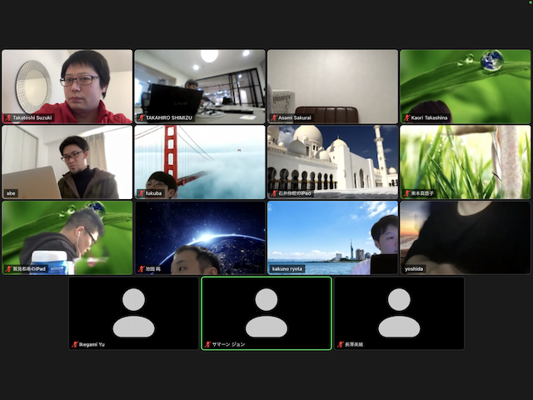This screenshot has height=400, width=533.
Task: Click muted mic icon beside Asami Sakurai
Action: click(274, 118)
